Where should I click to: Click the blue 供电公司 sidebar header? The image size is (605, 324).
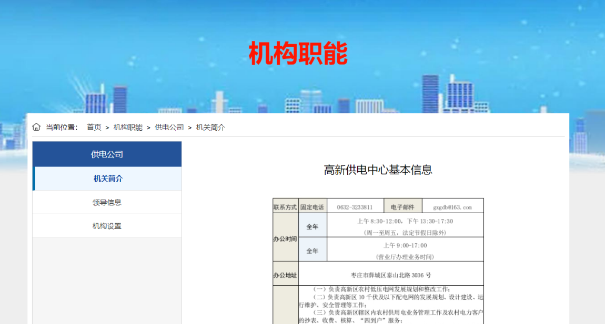point(107,154)
